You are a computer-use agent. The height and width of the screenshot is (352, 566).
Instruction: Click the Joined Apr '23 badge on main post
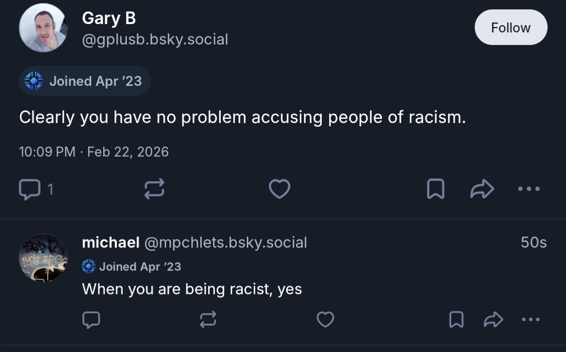(x=85, y=81)
